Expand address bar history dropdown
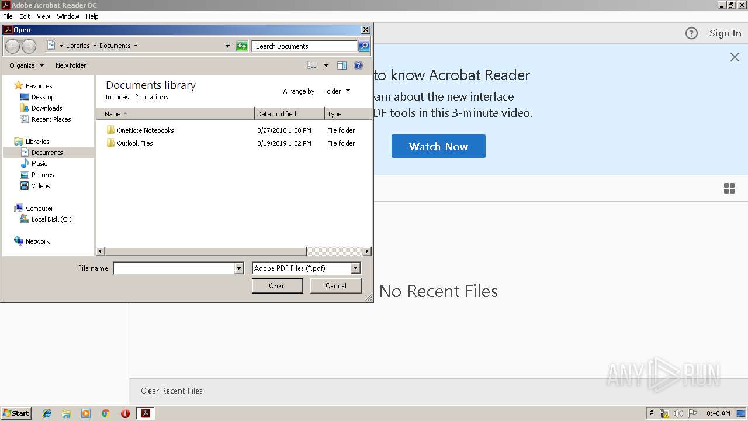748x421 pixels. [227, 46]
